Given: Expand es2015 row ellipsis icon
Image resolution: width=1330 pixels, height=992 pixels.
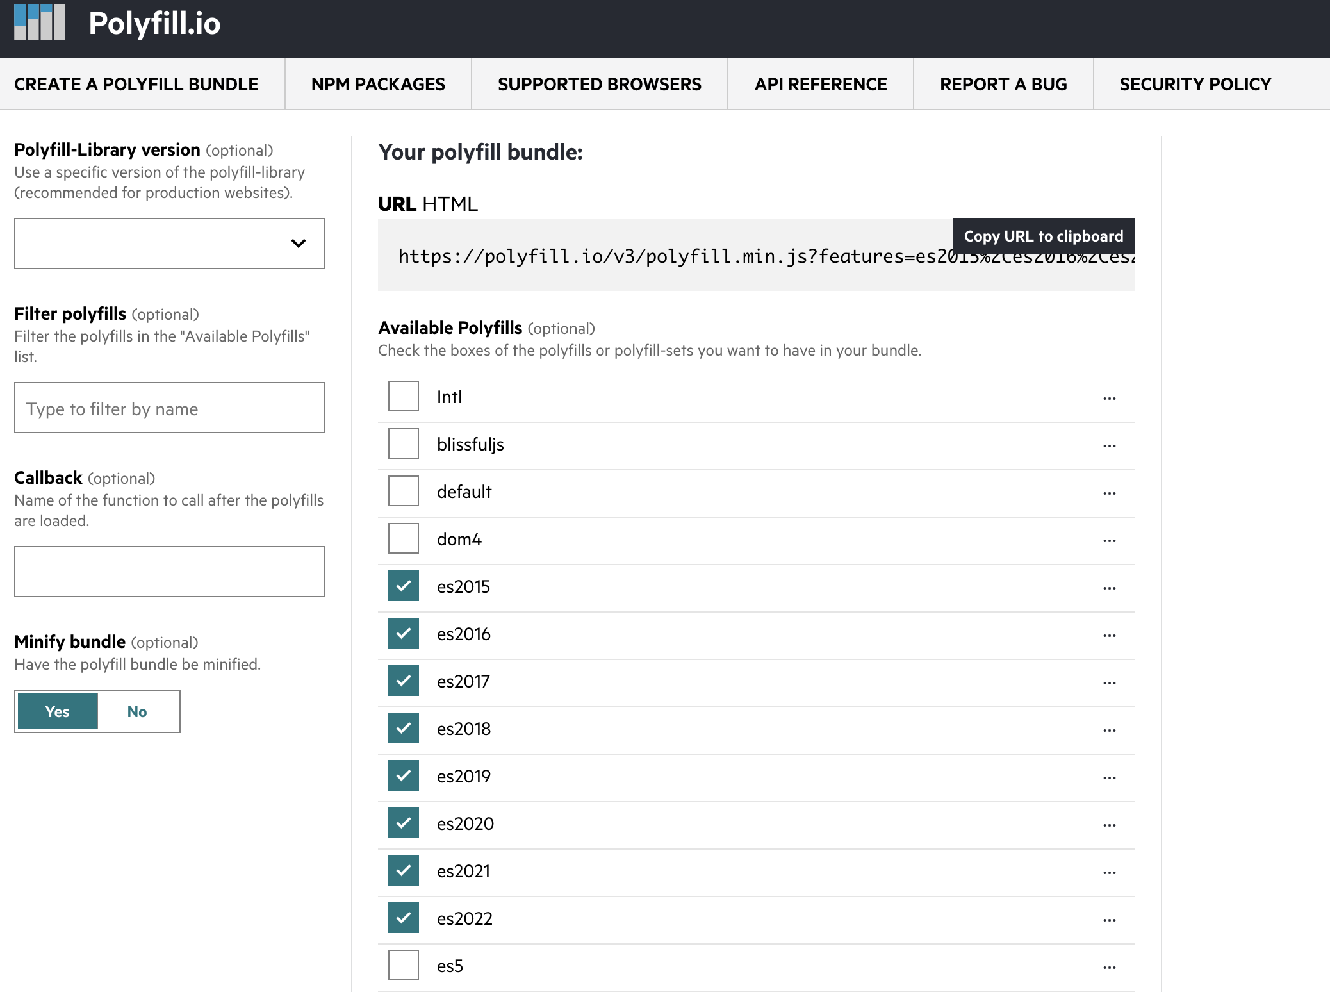Looking at the screenshot, I should click(1110, 588).
